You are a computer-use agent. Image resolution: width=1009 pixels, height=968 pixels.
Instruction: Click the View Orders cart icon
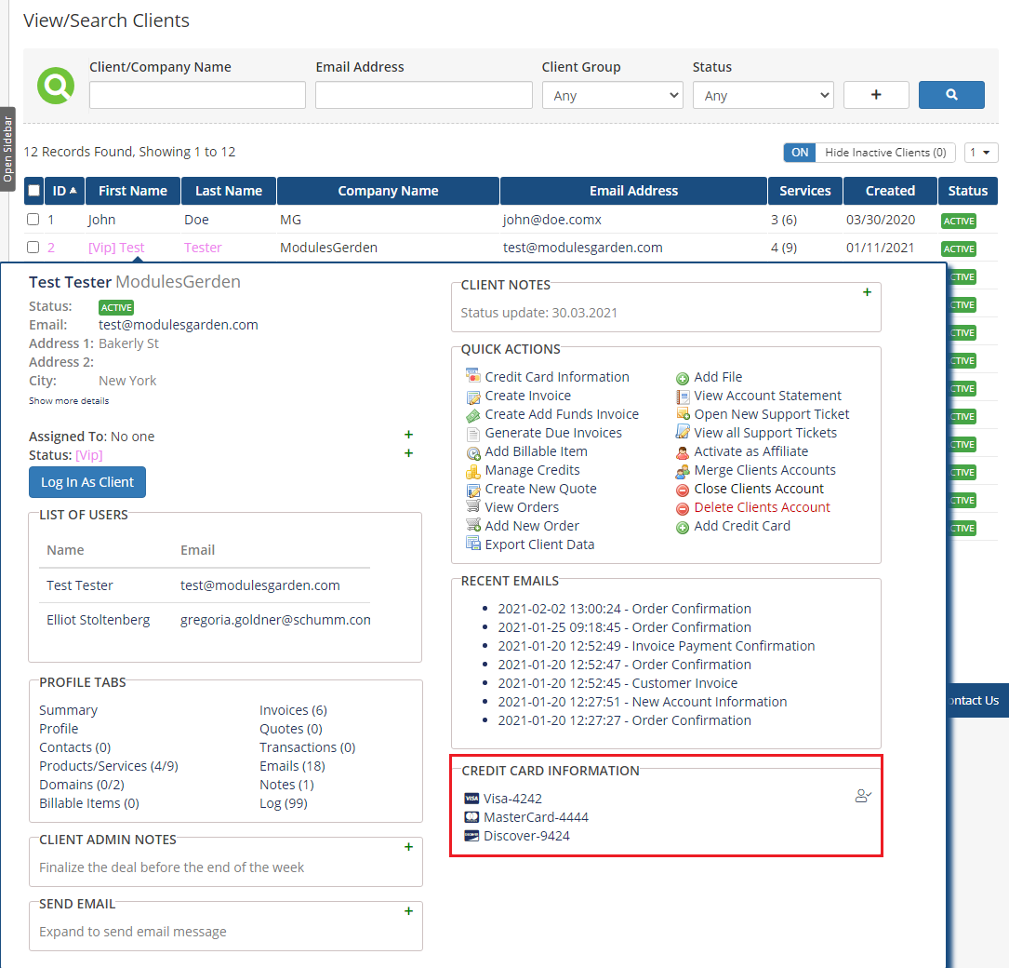click(473, 507)
